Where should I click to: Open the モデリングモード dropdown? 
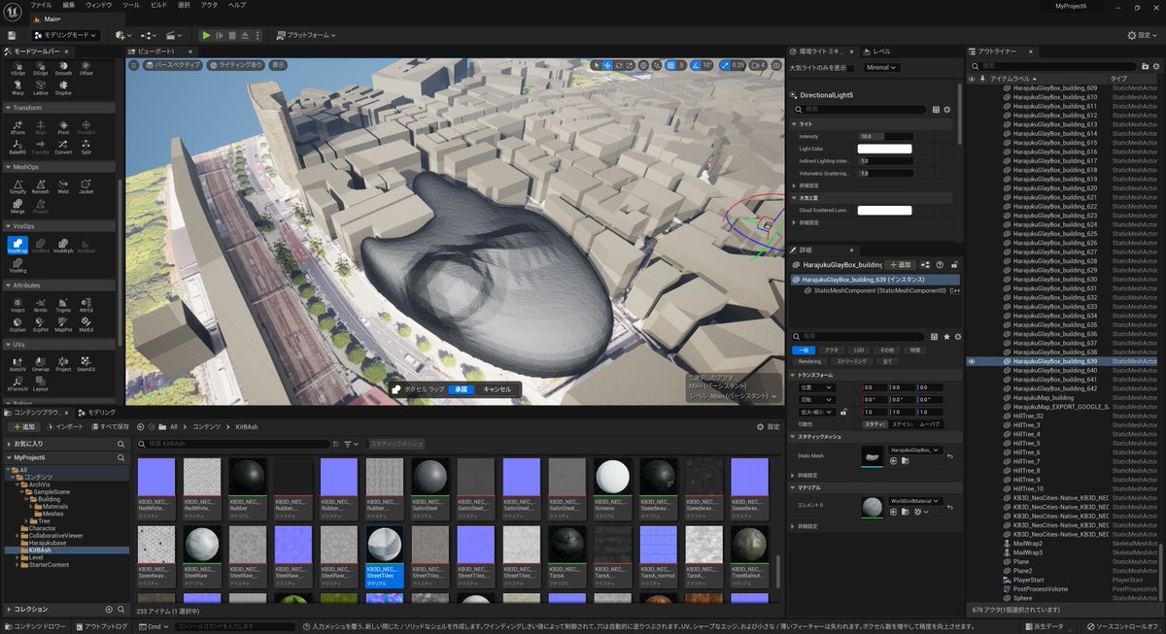pos(64,35)
